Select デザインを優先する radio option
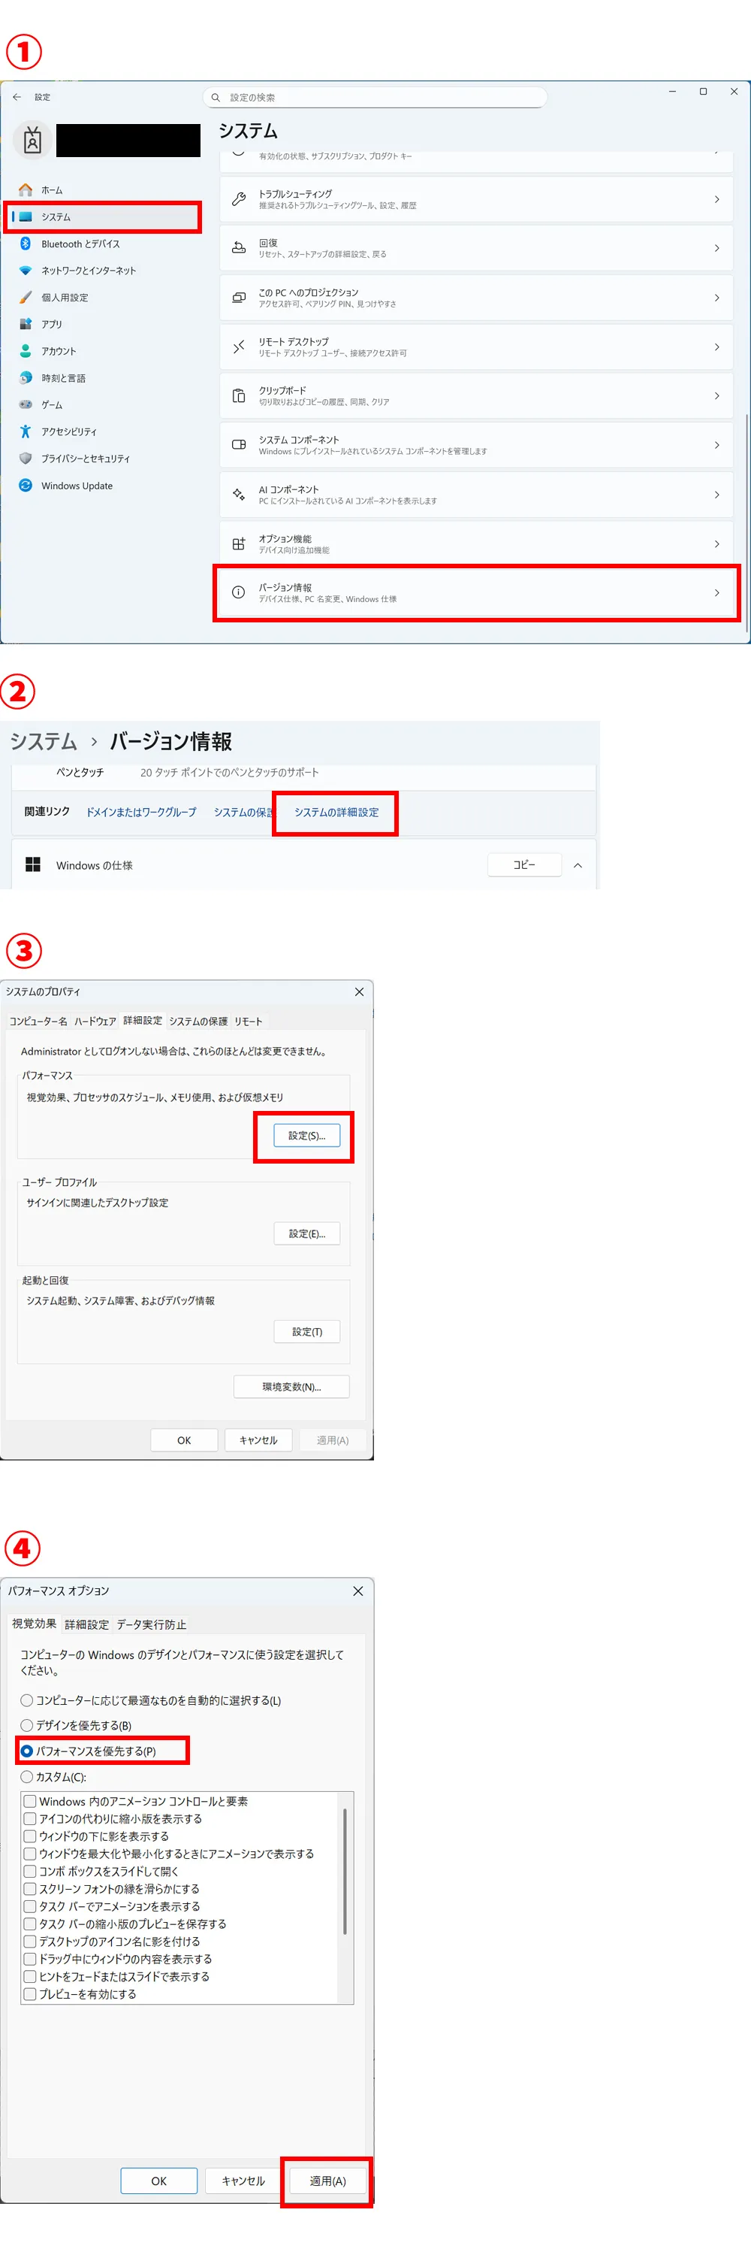The image size is (751, 2255). click(27, 1725)
